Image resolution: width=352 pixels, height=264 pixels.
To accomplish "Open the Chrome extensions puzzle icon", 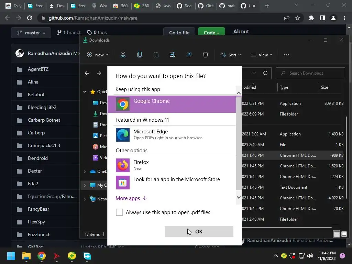I will [311, 18].
